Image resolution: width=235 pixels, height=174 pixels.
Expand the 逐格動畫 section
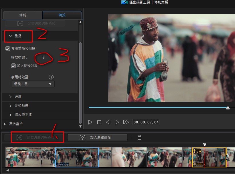10,106
